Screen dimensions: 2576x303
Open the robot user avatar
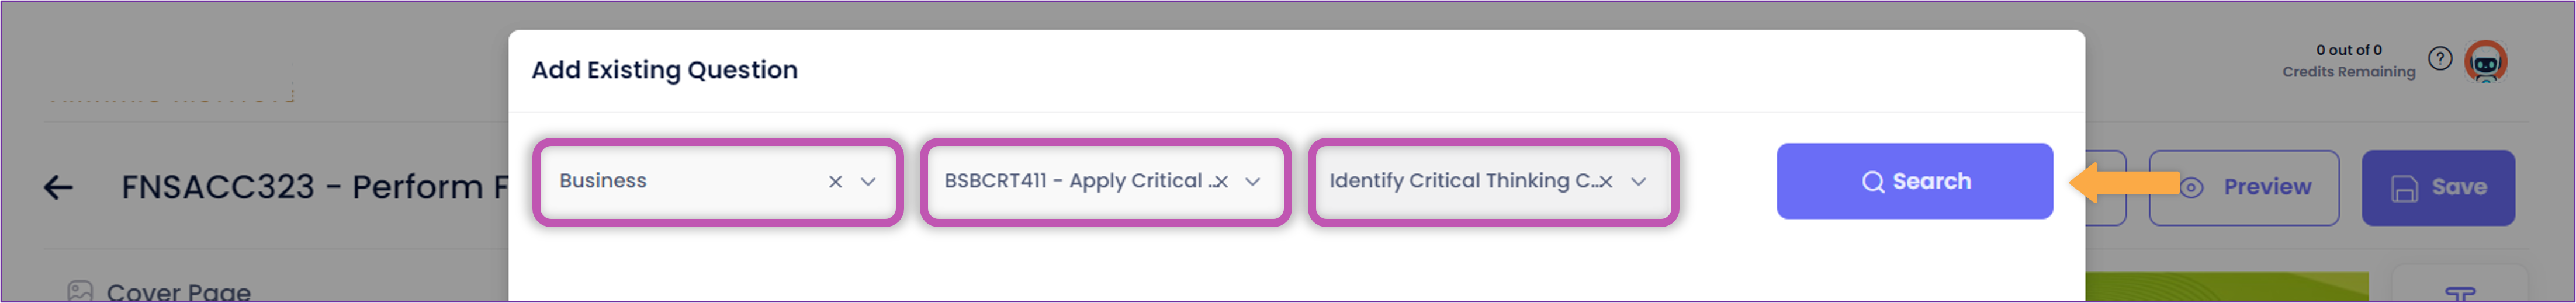[2485, 62]
